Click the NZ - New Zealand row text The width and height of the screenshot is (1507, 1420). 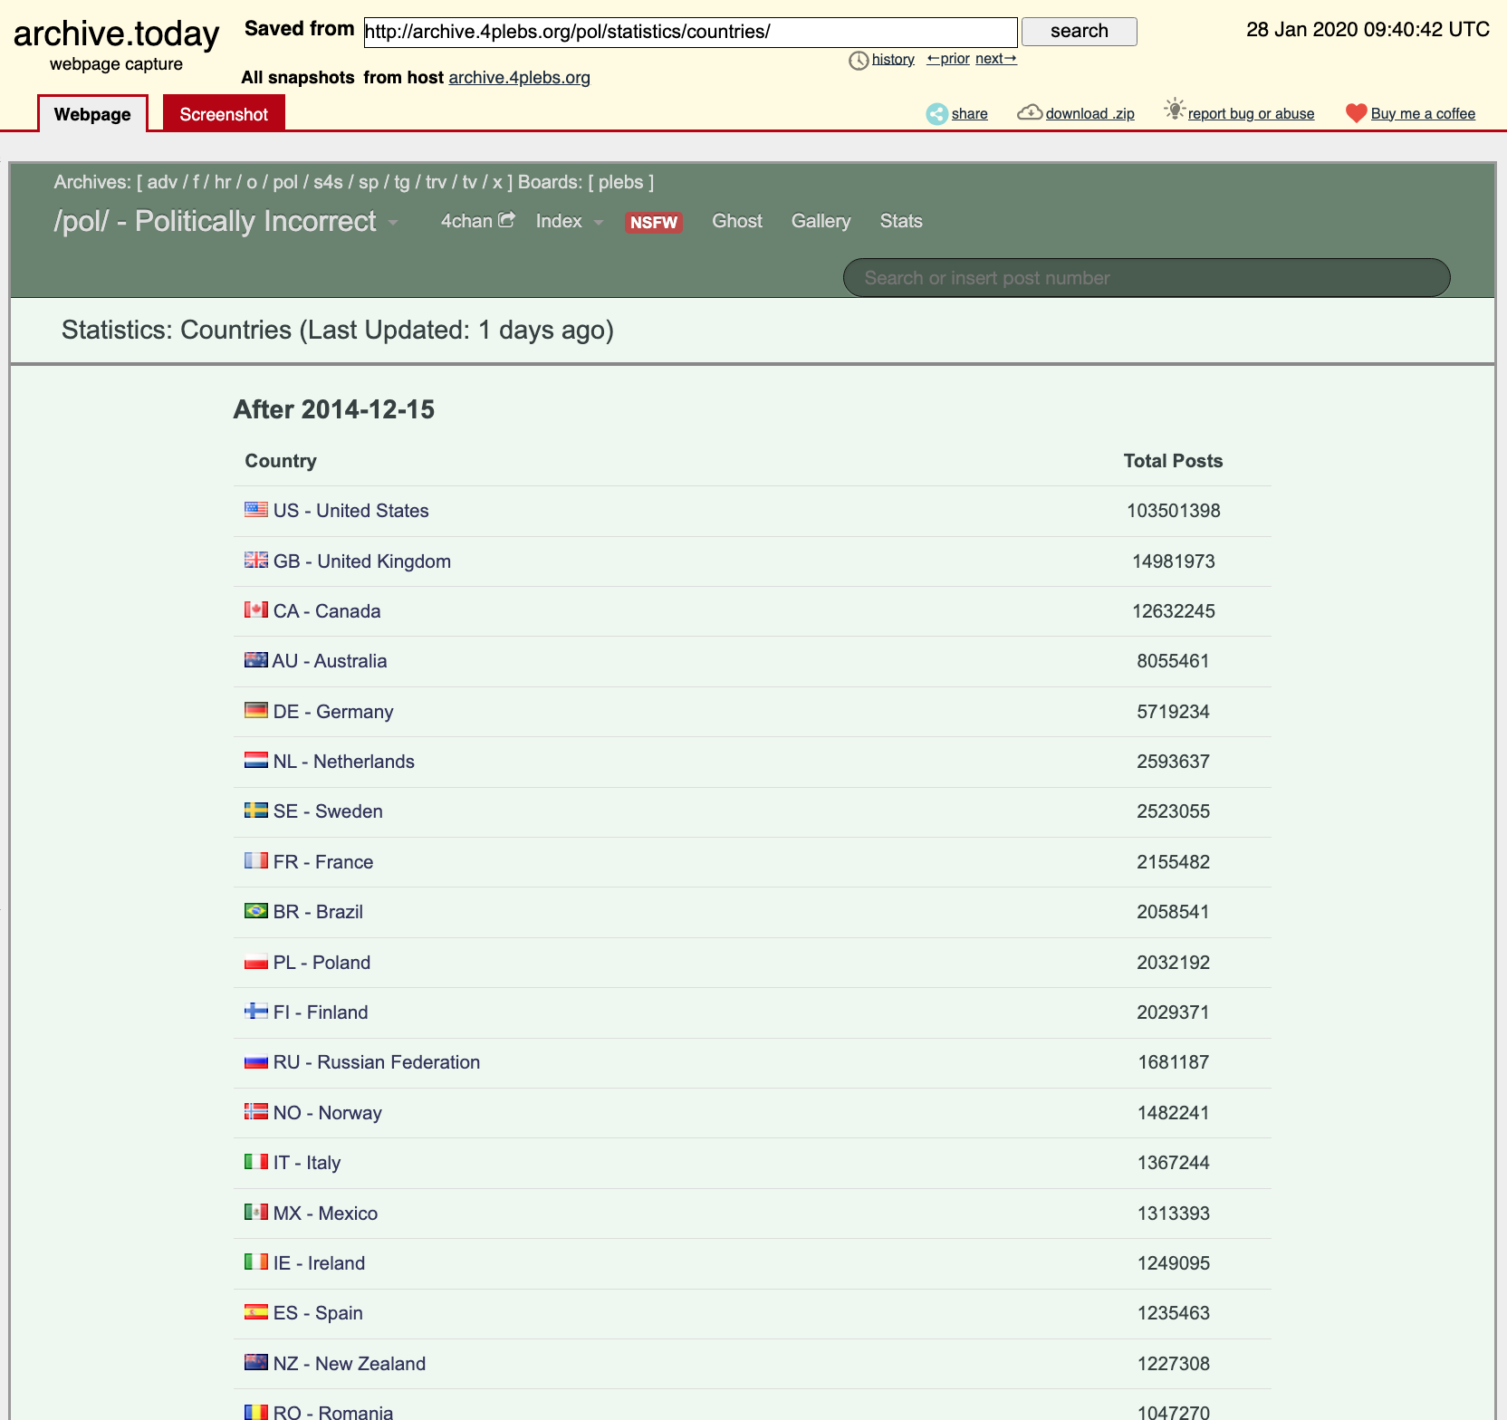[350, 1364]
